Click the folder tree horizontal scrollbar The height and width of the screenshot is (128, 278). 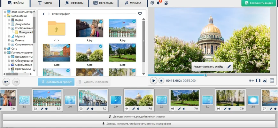click(x=12, y=74)
